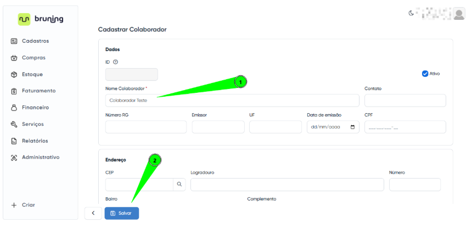Viewport: 472px width, 228px height.
Task: Click the Salvar button
Action: coord(121,213)
